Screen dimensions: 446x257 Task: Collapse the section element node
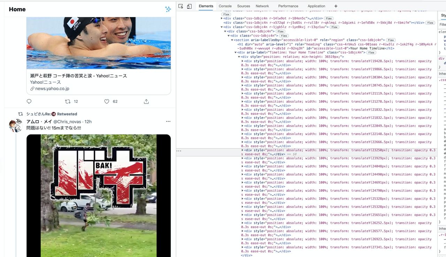(232, 40)
